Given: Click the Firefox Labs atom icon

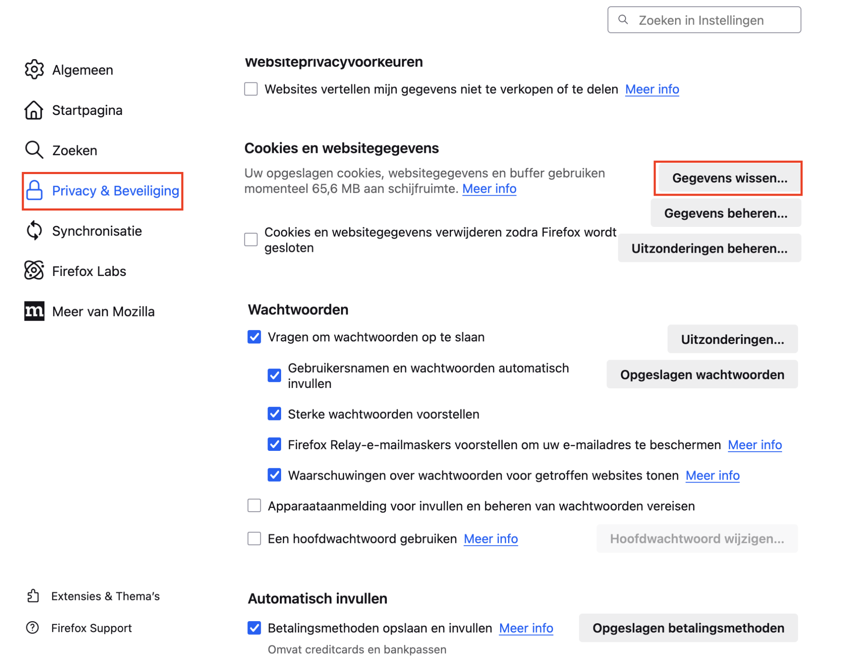Looking at the screenshot, I should tap(35, 271).
